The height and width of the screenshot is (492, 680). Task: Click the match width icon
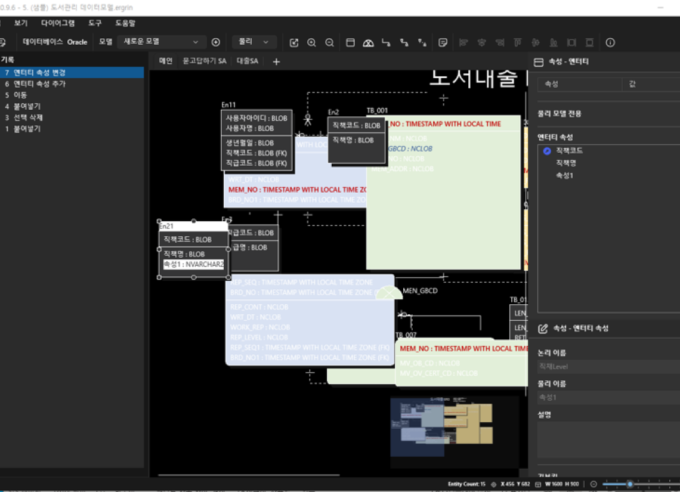click(571, 42)
